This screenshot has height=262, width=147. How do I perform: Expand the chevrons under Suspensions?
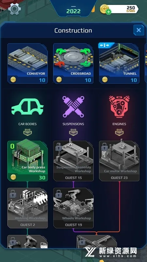(x=73, y=132)
